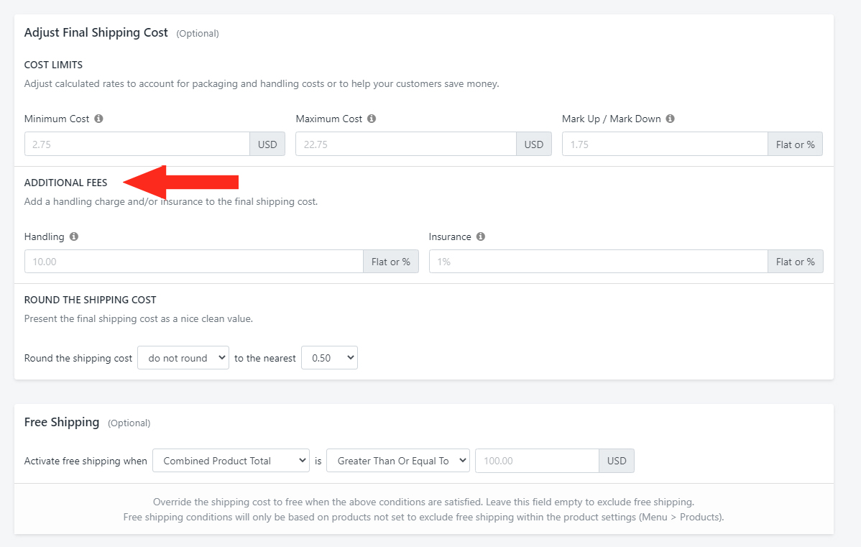Viewport: 861px width, 547px height.
Task: Click USD addon next to Maximum Cost
Action: pos(534,144)
